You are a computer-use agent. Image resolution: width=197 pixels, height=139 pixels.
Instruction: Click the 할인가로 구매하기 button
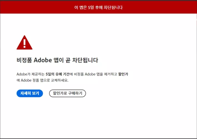[x=67, y=93]
